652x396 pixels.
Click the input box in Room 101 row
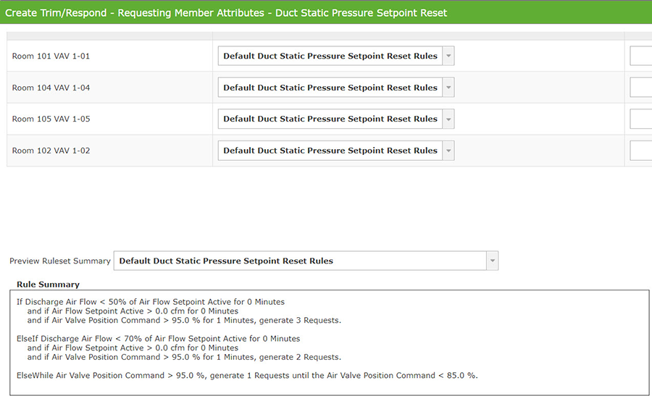[642, 56]
